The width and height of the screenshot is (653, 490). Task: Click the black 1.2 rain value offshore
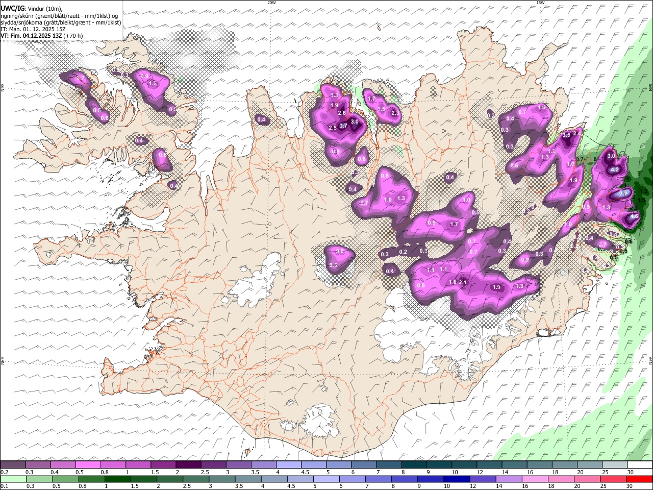(x=643, y=191)
